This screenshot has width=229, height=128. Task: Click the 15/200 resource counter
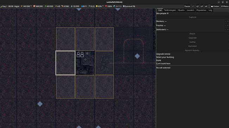pyautogui.click(x=75, y=6)
